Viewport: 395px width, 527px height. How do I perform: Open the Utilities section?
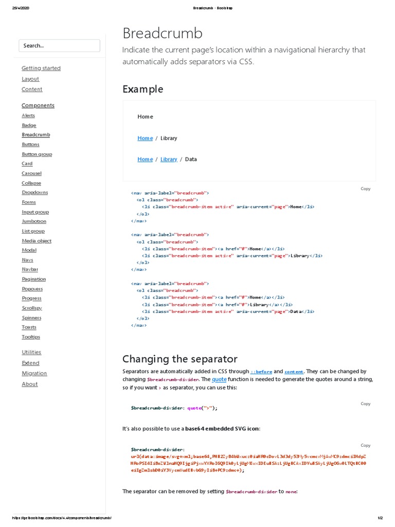(31, 352)
